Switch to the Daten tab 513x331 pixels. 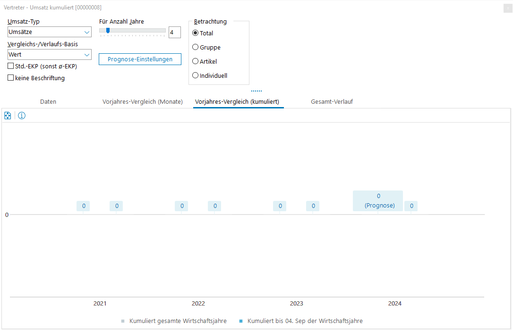[x=48, y=102]
